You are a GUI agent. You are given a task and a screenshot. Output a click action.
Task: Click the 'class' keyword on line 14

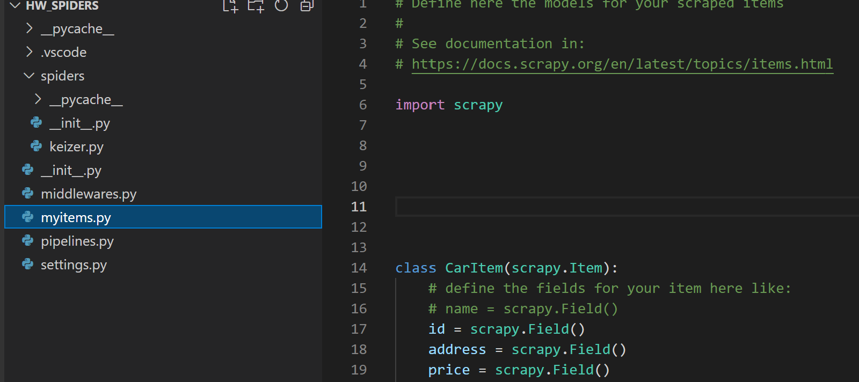[416, 268]
